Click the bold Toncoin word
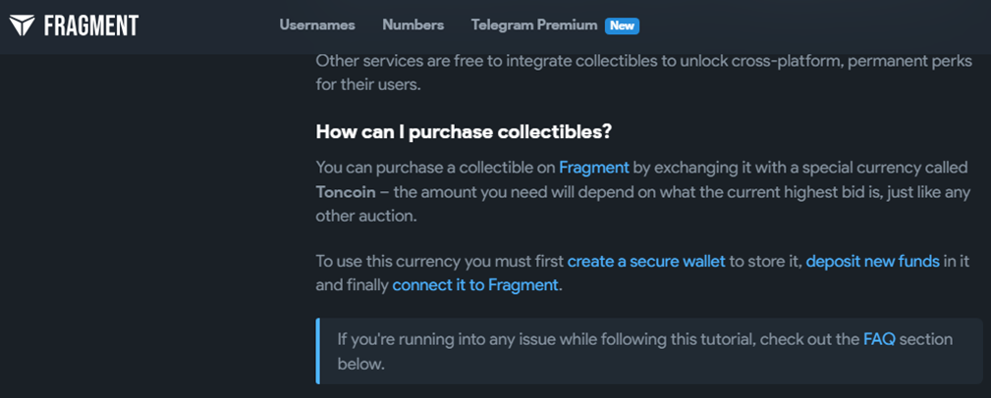 pos(346,192)
